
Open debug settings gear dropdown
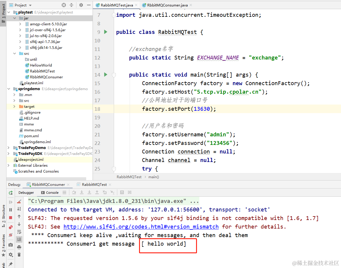point(11,254)
